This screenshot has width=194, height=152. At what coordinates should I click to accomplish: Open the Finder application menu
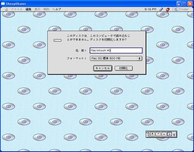pos(182,9)
